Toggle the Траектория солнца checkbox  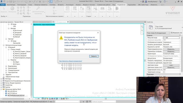(164, 72)
